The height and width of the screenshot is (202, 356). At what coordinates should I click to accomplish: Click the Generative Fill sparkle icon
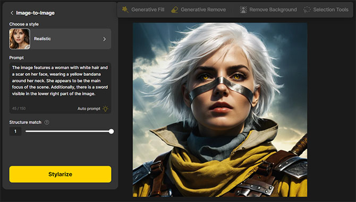(125, 10)
